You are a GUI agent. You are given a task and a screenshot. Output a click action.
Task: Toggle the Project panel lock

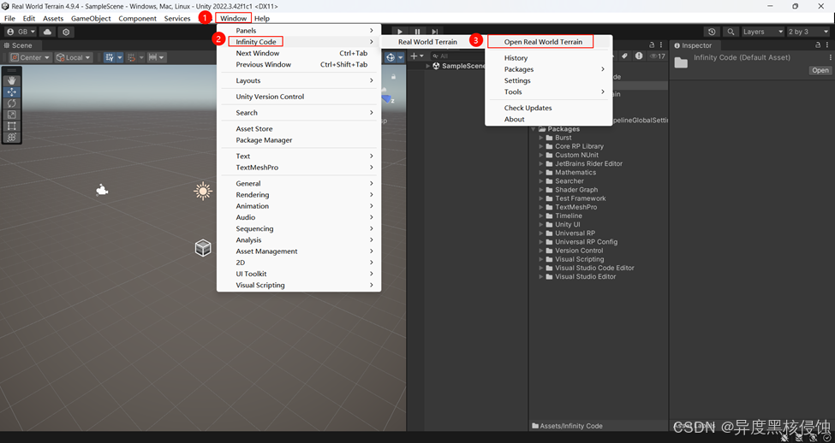click(653, 45)
